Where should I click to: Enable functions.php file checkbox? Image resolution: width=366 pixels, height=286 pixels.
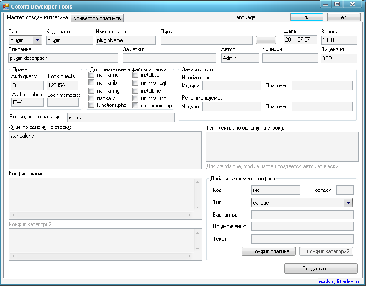pyautogui.click(x=91, y=105)
